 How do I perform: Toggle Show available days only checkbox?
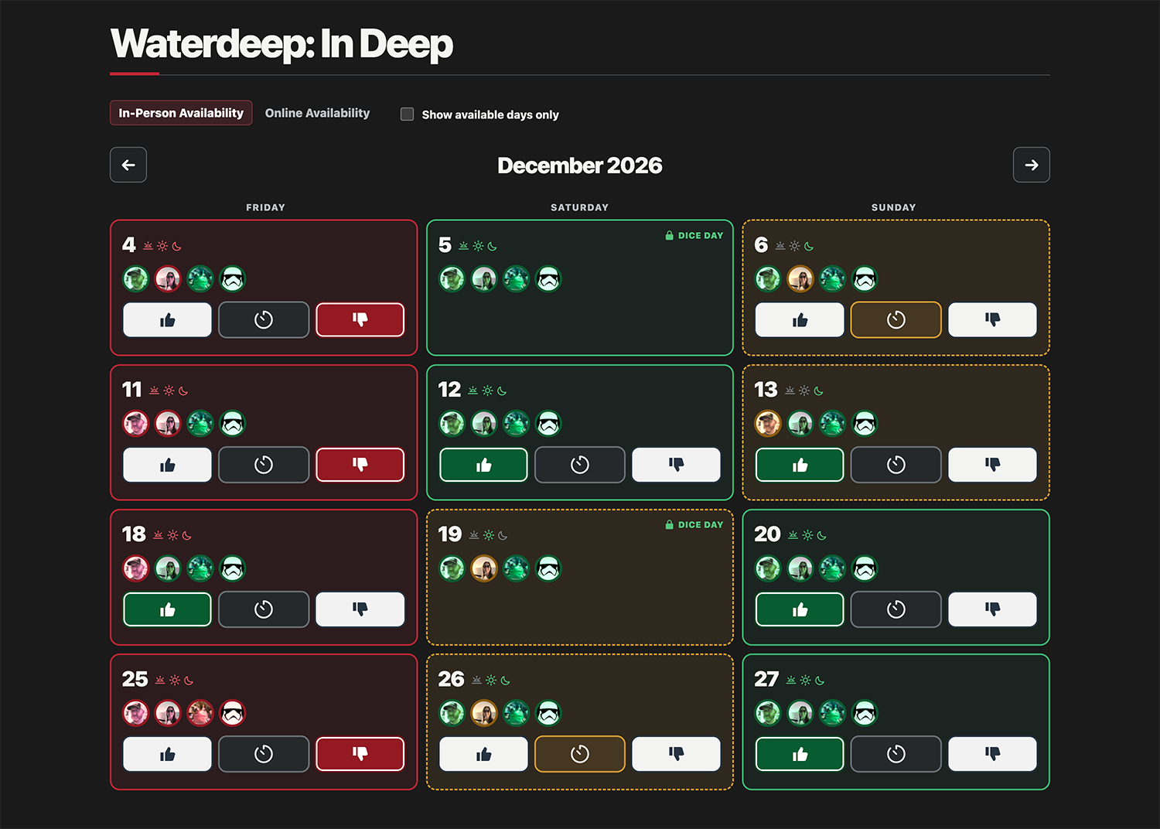click(x=407, y=114)
